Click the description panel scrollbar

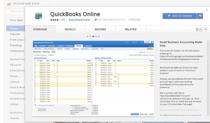click(208, 78)
